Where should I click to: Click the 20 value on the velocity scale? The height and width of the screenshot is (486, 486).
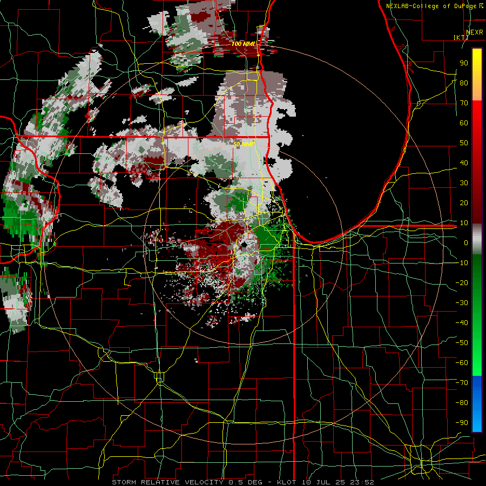click(x=464, y=202)
